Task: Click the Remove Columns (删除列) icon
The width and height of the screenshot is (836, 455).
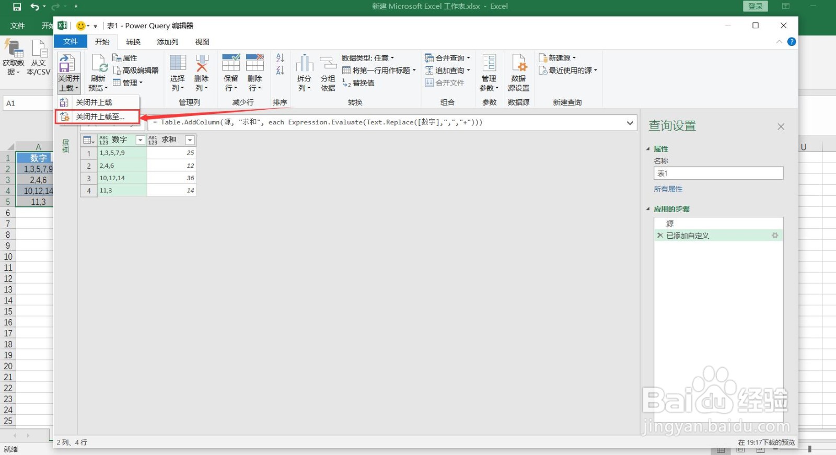Action: (202, 63)
